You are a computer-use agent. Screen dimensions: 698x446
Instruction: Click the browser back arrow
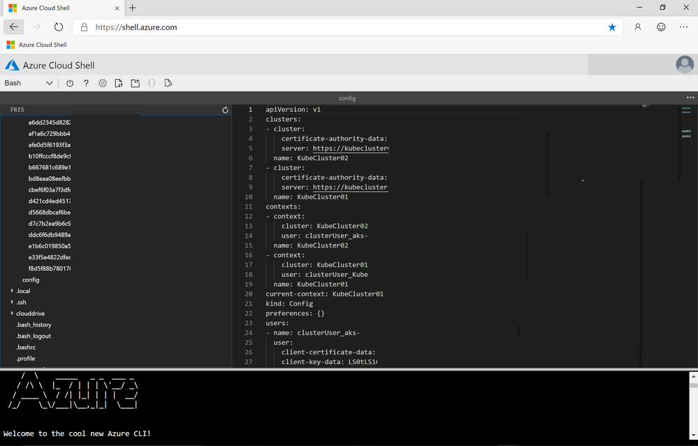14,27
